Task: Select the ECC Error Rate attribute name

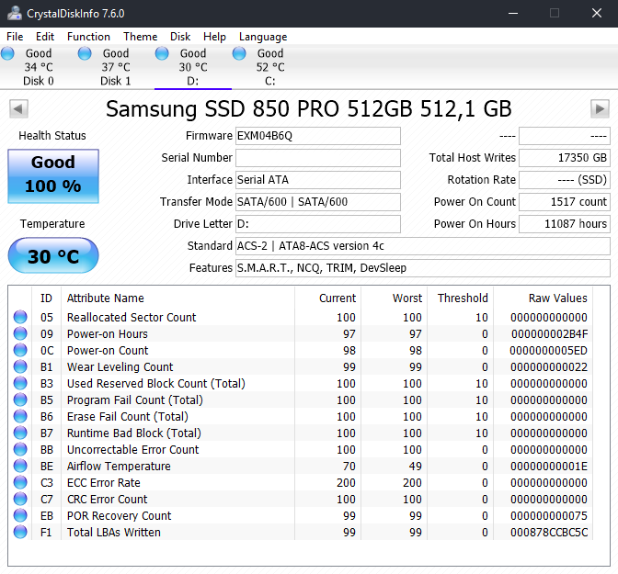Action: coord(104,483)
